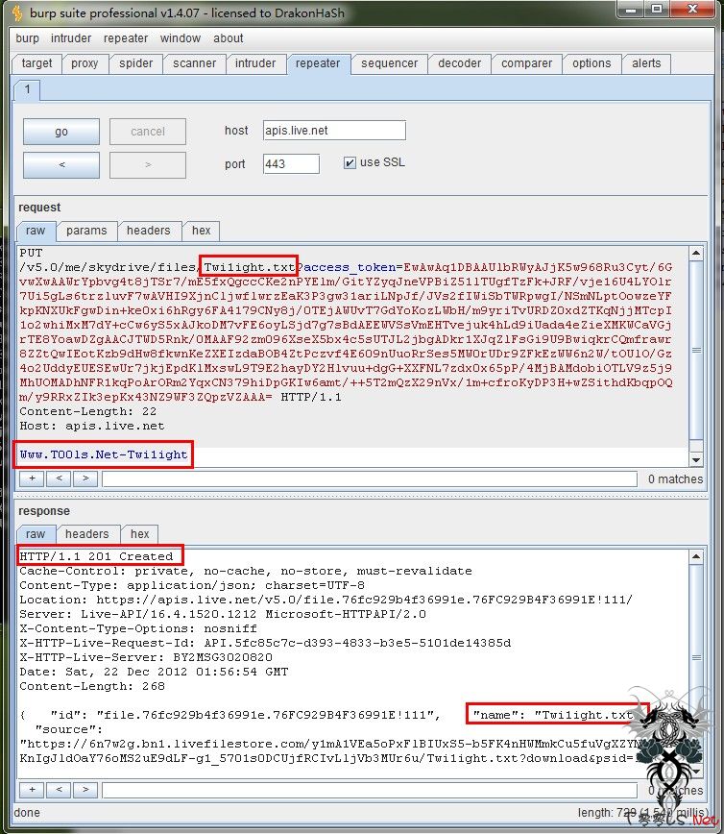Click the Host: apis.live.net header line

[92, 426]
